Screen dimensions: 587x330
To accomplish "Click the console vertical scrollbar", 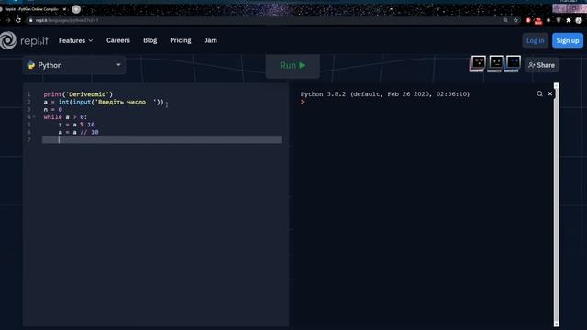I will tap(557, 204).
